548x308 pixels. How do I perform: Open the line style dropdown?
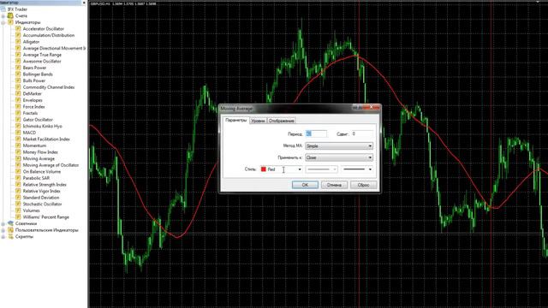coord(322,169)
